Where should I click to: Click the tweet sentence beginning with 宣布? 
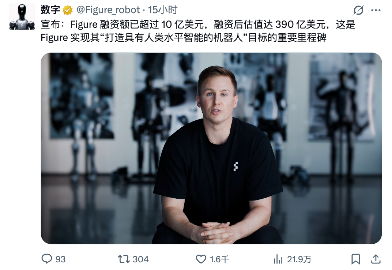click(x=198, y=31)
